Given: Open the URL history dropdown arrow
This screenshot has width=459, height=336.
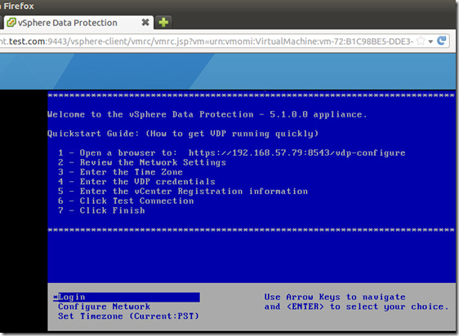Looking at the screenshot, I should tap(430, 42).
